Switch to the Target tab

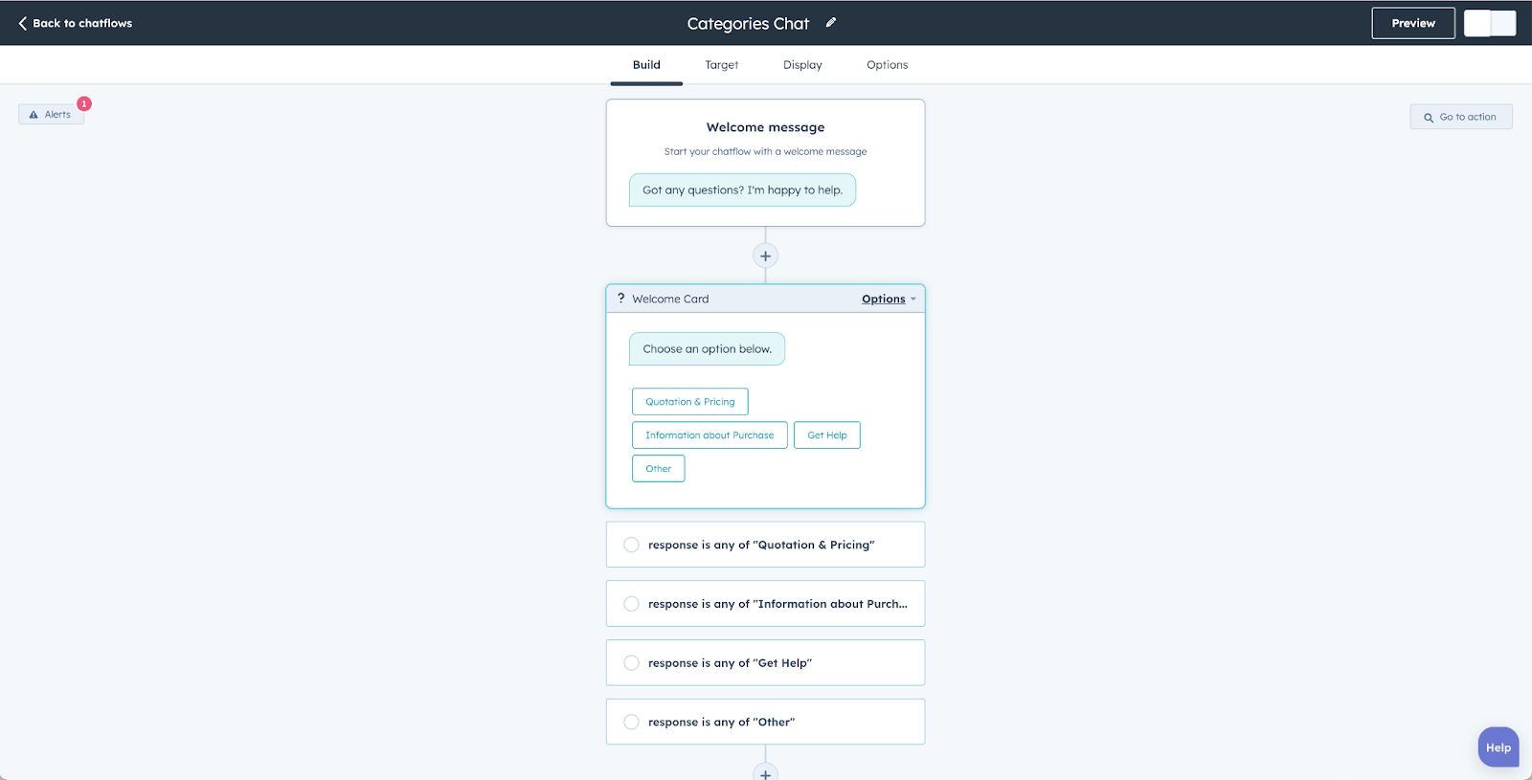tap(722, 65)
